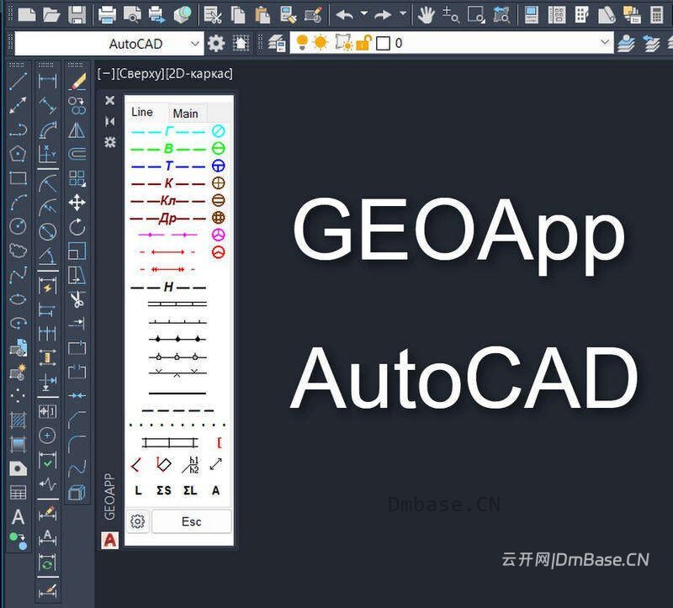This screenshot has height=608, width=673.
Task: Open plot preview icon
Action: tap(132, 15)
